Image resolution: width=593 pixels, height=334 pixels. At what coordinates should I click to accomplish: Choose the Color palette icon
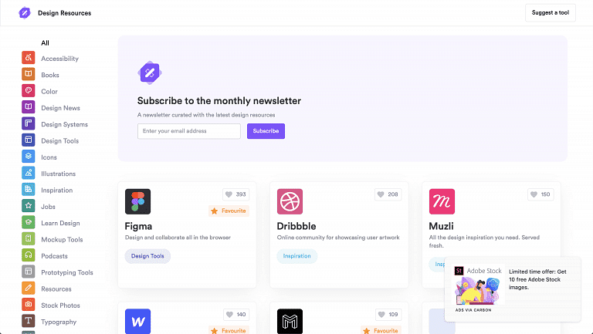(29, 91)
